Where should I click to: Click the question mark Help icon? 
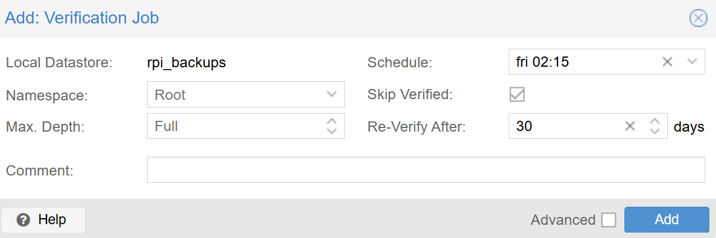coord(23,220)
